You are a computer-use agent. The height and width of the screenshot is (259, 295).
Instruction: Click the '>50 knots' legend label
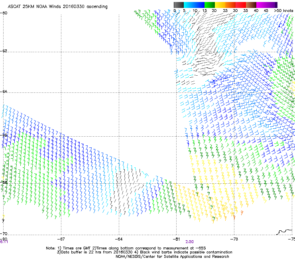(283, 11)
